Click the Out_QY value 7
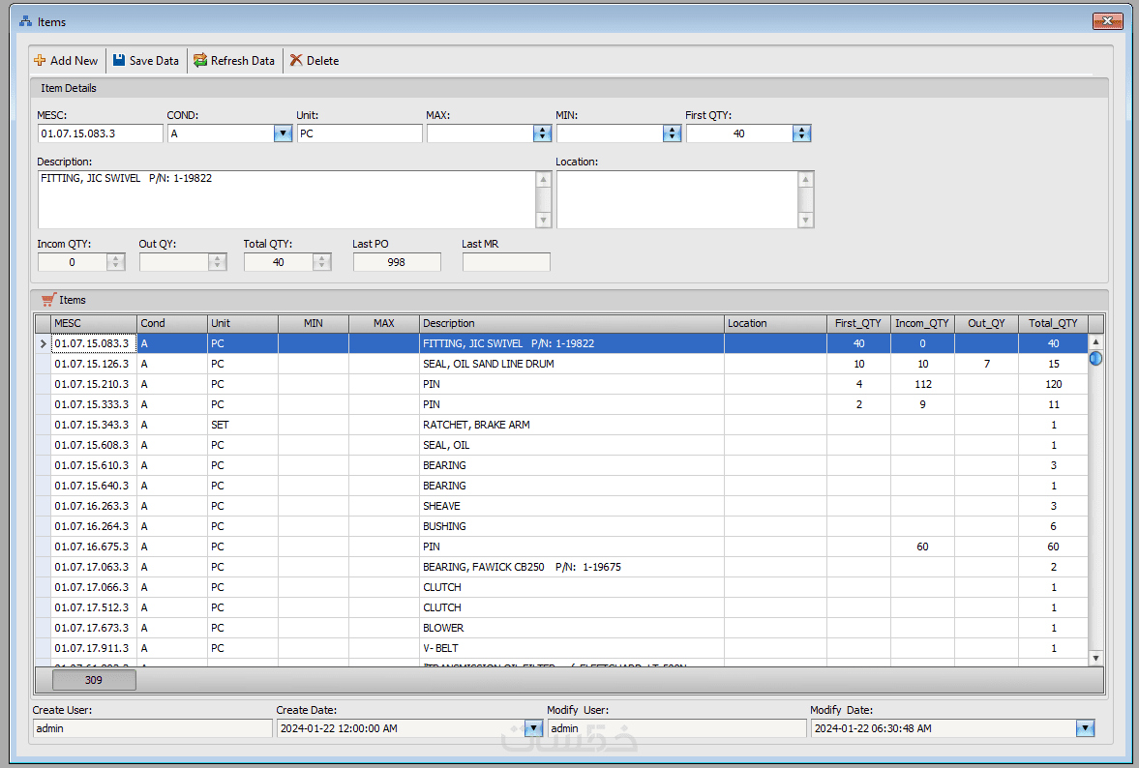The height and width of the screenshot is (768, 1139). (x=986, y=364)
